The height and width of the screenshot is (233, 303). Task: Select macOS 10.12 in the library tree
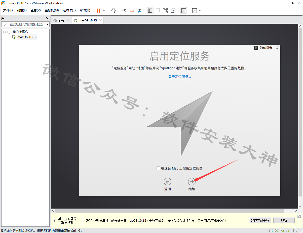pyautogui.click(x=27, y=37)
